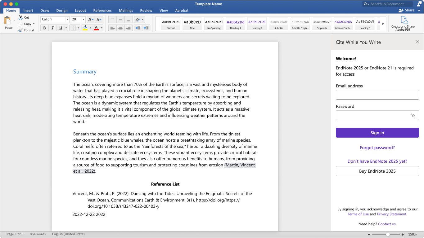Center the paragraph text

(x=120, y=28)
